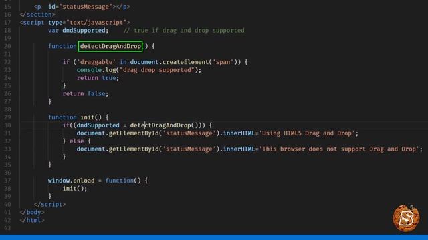
Task: Click the closing </script> tag
Action: tap(50, 204)
